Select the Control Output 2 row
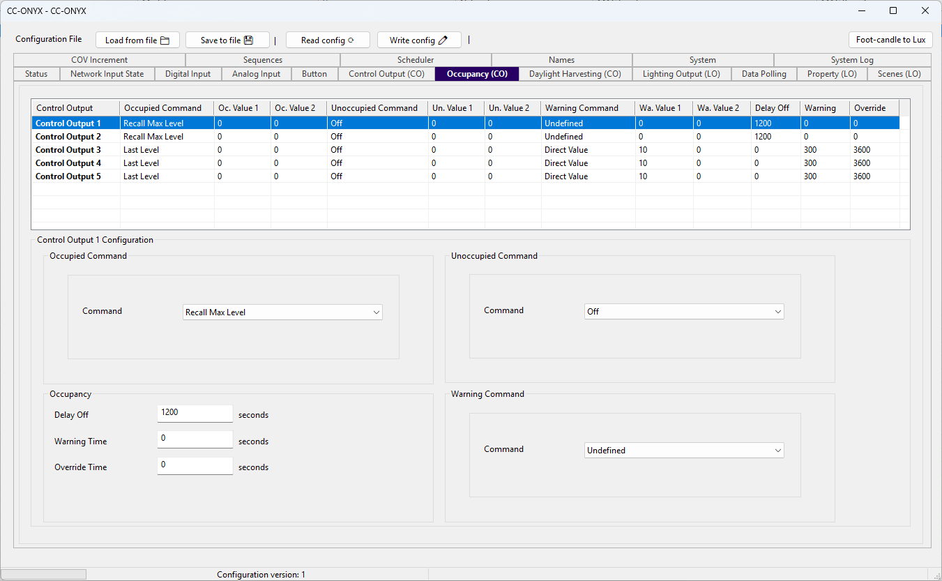 [466, 137]
